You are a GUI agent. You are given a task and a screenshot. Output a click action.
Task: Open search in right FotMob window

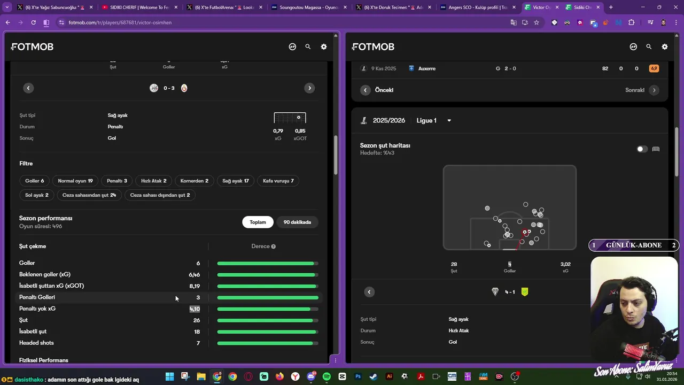pos(649,47)
